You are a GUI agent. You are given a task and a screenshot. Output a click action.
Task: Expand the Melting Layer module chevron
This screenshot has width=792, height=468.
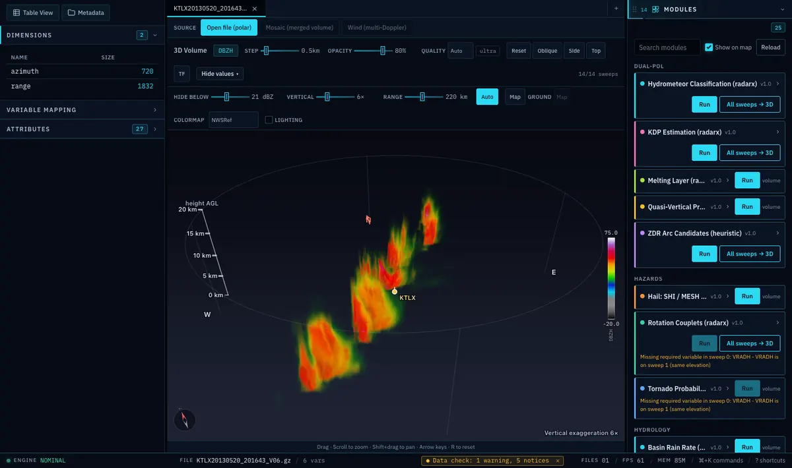(728, 180)
